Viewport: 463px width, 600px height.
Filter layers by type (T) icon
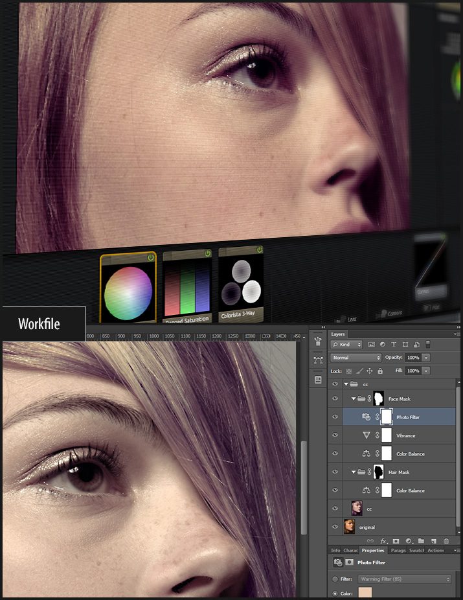pos(394,345)
